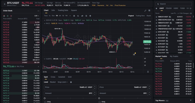Favorite the 1000CAT/USDT pair
Image resolution: width=195 pixels, height=103 pixels.
[156, 17]
